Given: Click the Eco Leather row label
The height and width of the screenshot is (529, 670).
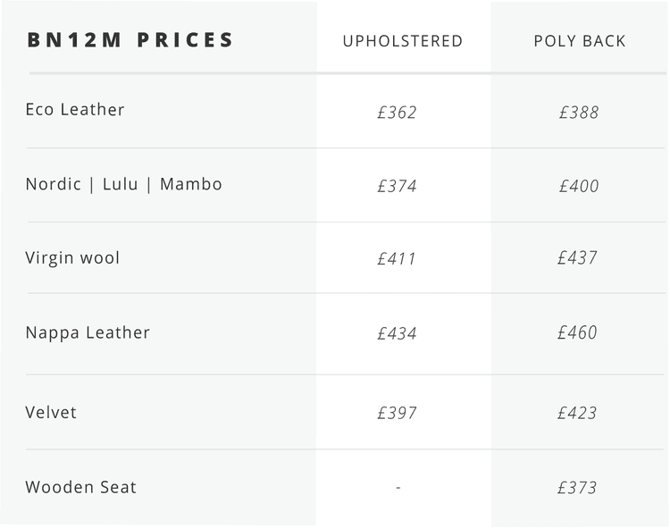Looking at the screenshot, I should coord(75,110).
